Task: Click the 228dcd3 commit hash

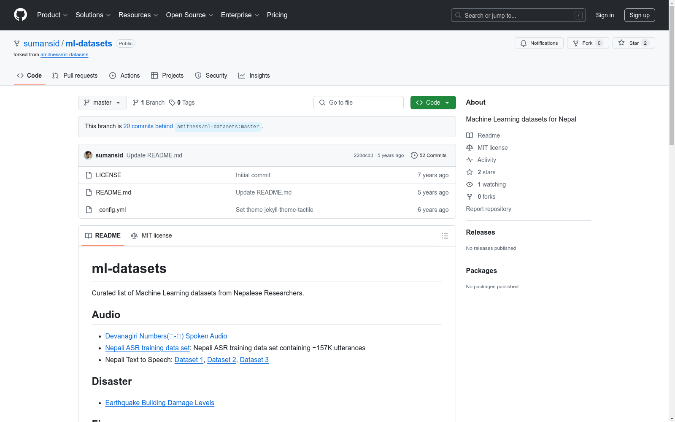Action: pos(363,155)
